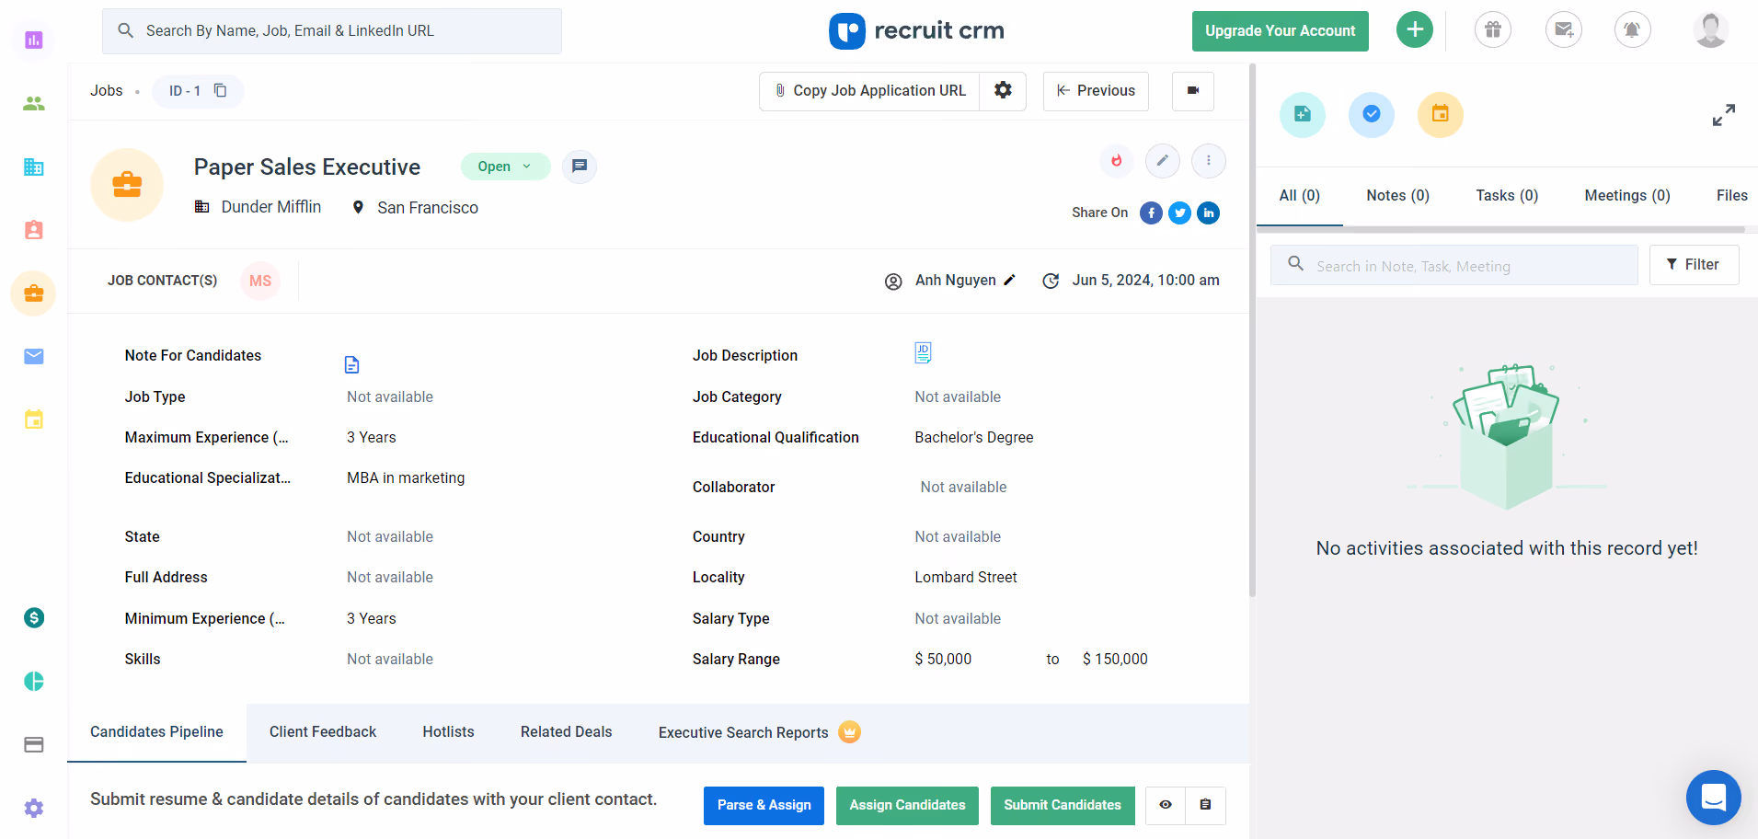
Task: Switch to the Meetings (0) tab
Action: 1627,196
